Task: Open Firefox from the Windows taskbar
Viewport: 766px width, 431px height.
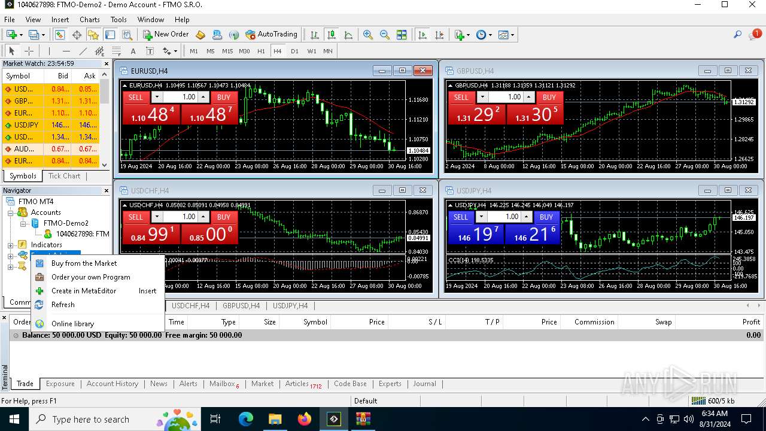Action: click(x=305, y=419)
